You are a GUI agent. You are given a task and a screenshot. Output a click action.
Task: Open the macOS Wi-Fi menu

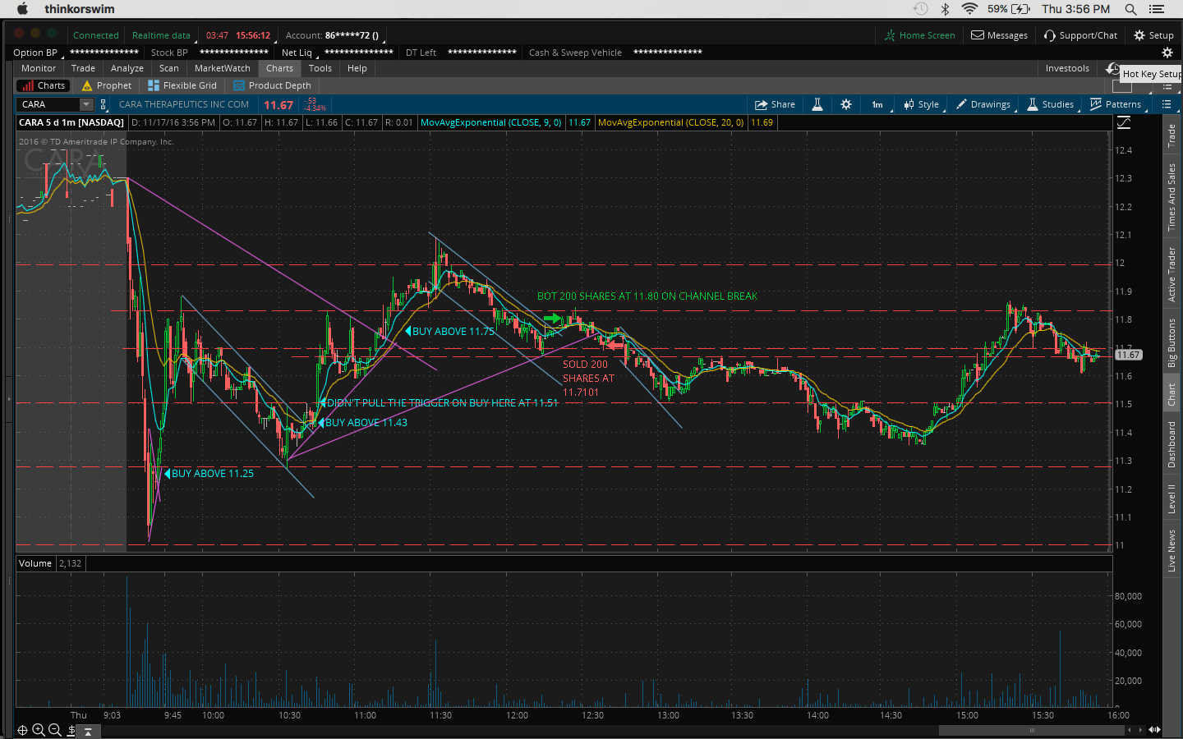[969, 9]
